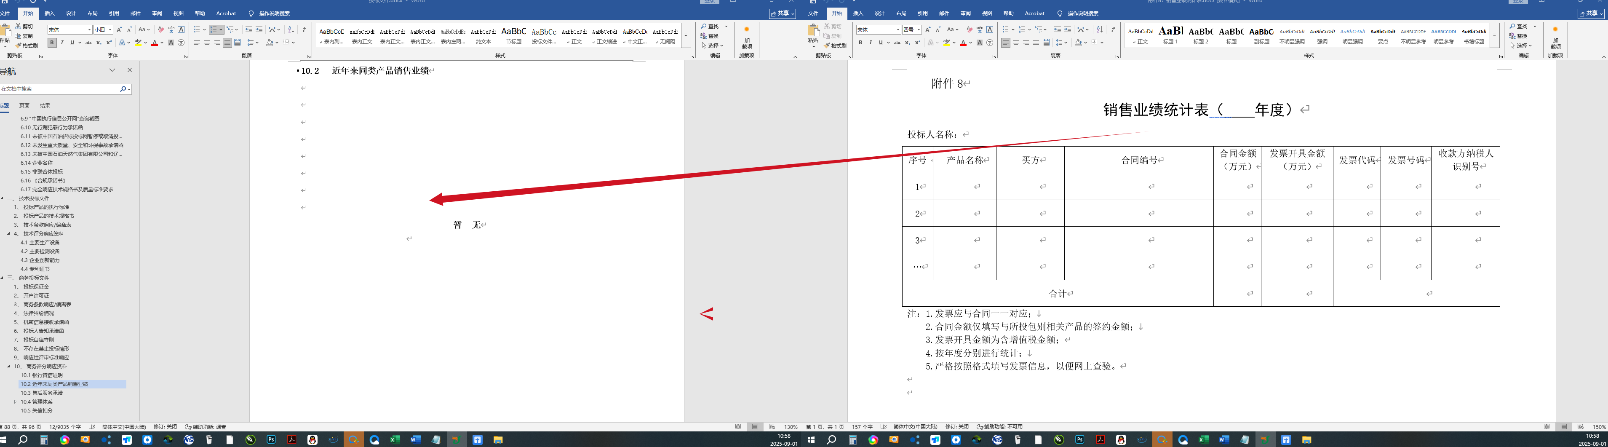Click the red font color button in 销售业绩统计表 window

pos(963,43)
